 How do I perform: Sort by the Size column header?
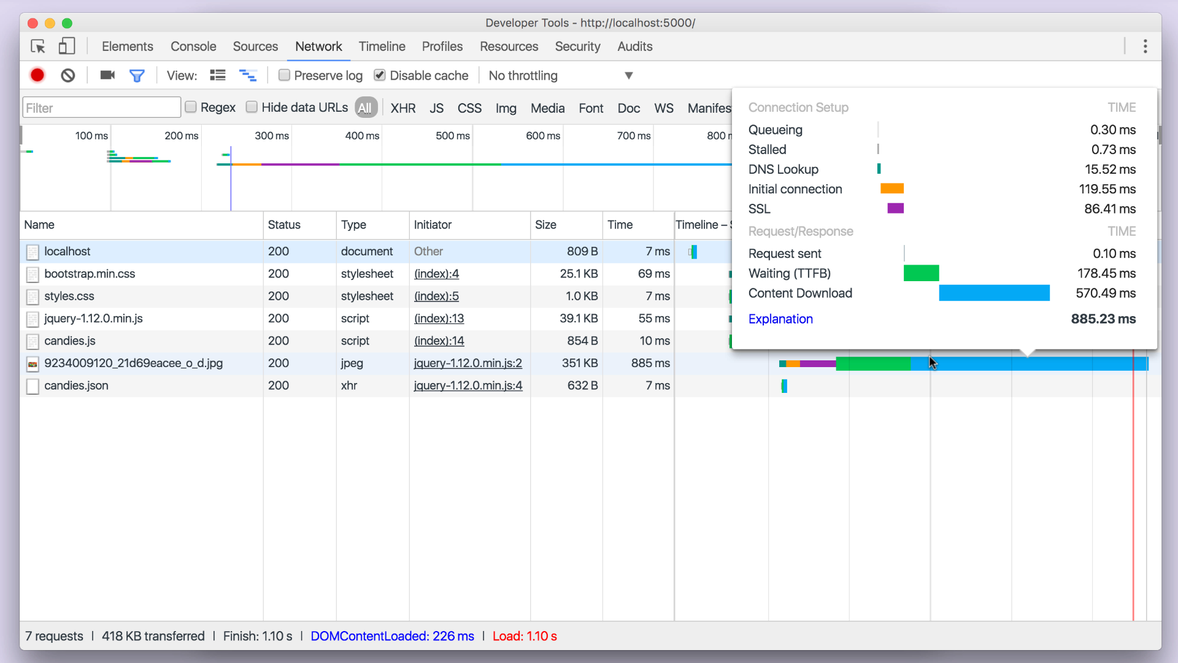pyautogui.click(x=567, y=225)
